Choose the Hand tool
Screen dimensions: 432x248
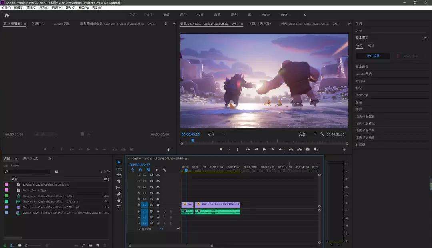click(x=119, y=200)
